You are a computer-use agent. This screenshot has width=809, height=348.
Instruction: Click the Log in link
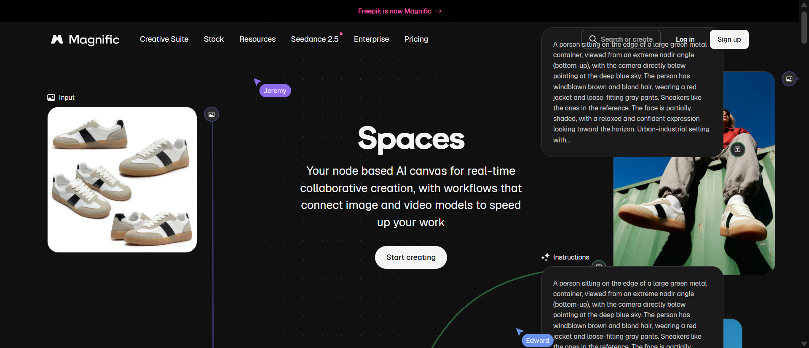pos(685,39)
